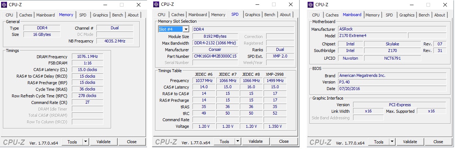Click the Chipset Skylake field
Image resolution: width=455 pixels, height=149 pixels.
click(x=392, y=44)
